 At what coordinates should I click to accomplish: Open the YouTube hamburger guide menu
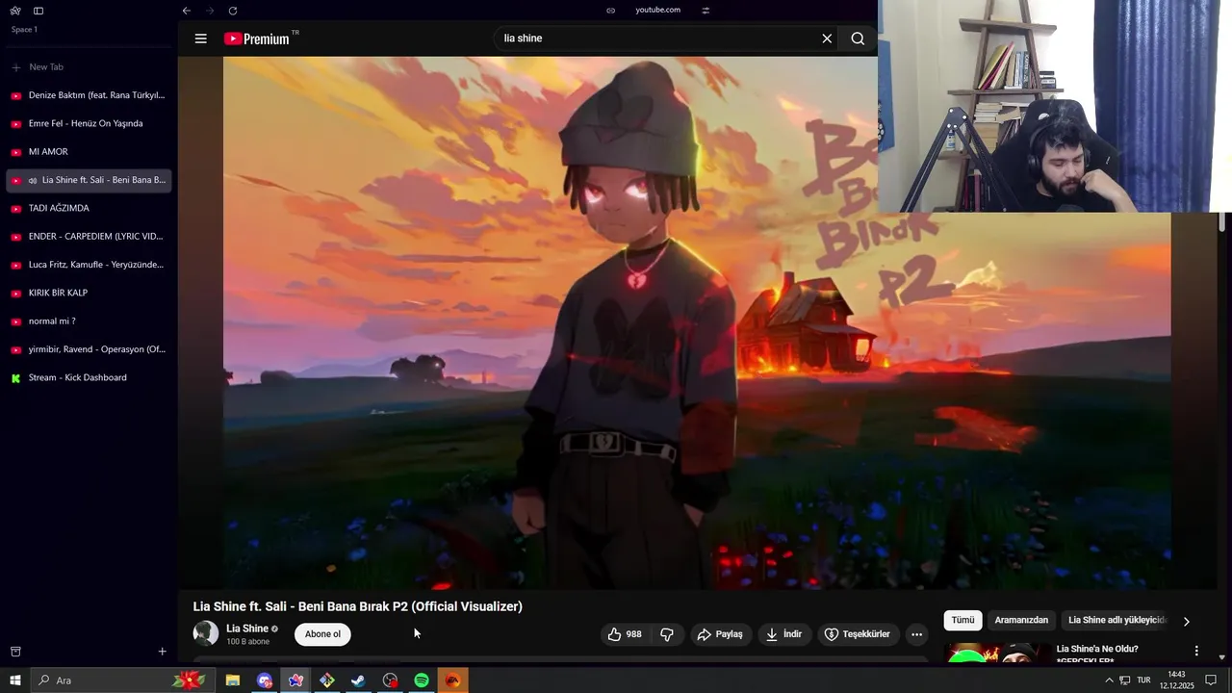tap(200, 38)
